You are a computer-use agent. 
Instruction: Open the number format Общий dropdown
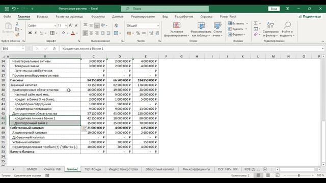pyautogui.click(x=158, y=25)
